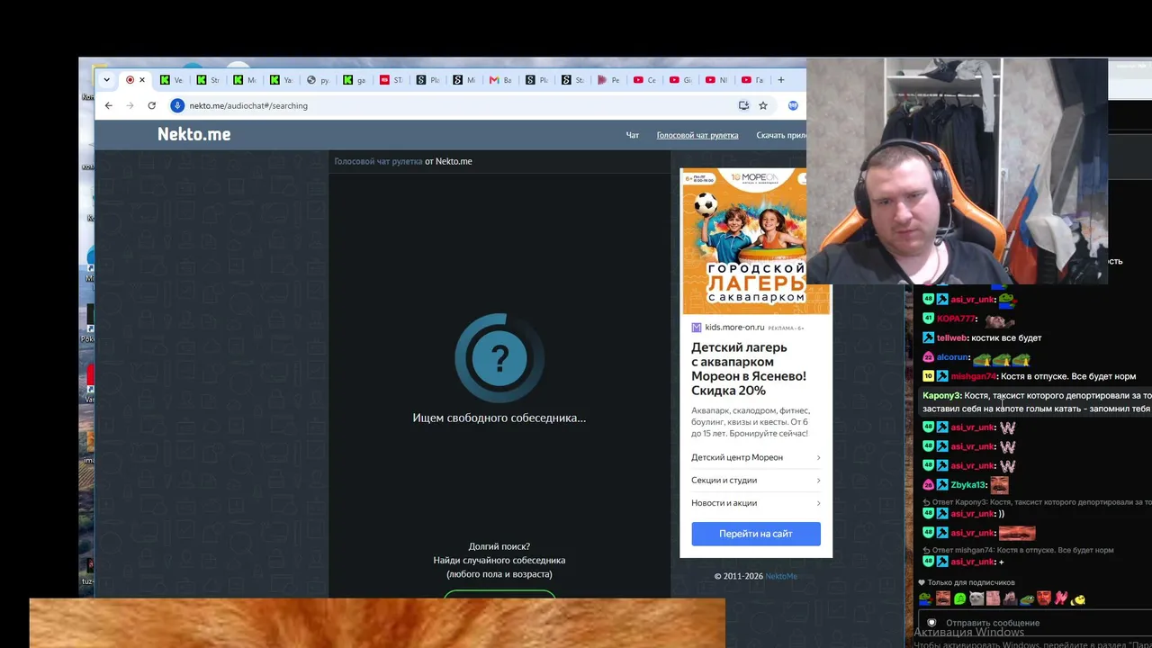The image size is (1152, 648).
Task: Click the 'Ищем свободного собеседника...' text
Action: click(499, 418)
